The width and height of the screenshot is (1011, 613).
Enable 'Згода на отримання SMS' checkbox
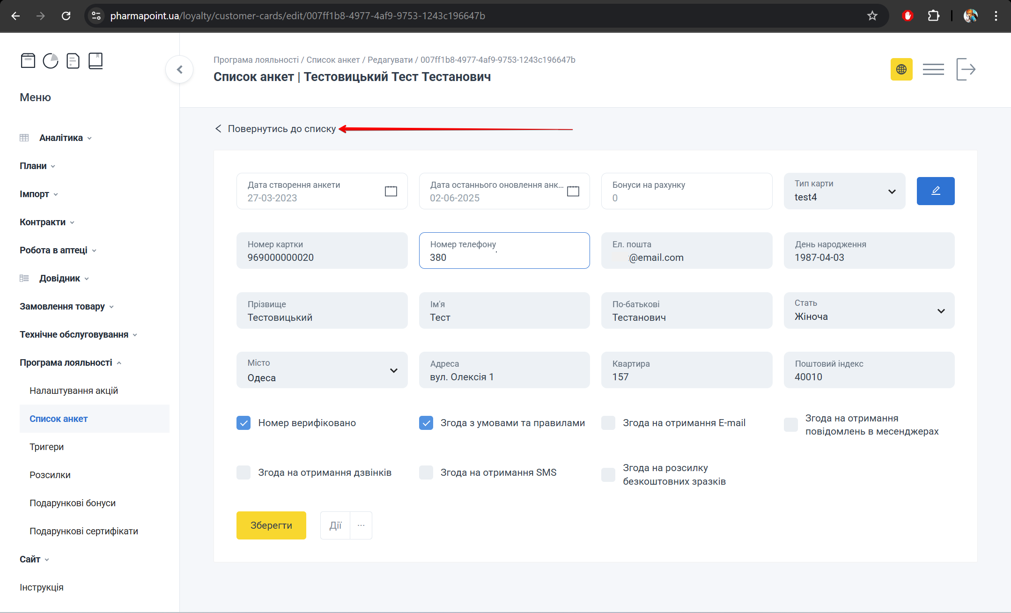pos(426,473)
